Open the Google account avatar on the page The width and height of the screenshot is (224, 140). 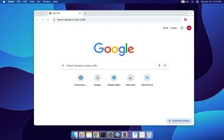coord(189,28)
